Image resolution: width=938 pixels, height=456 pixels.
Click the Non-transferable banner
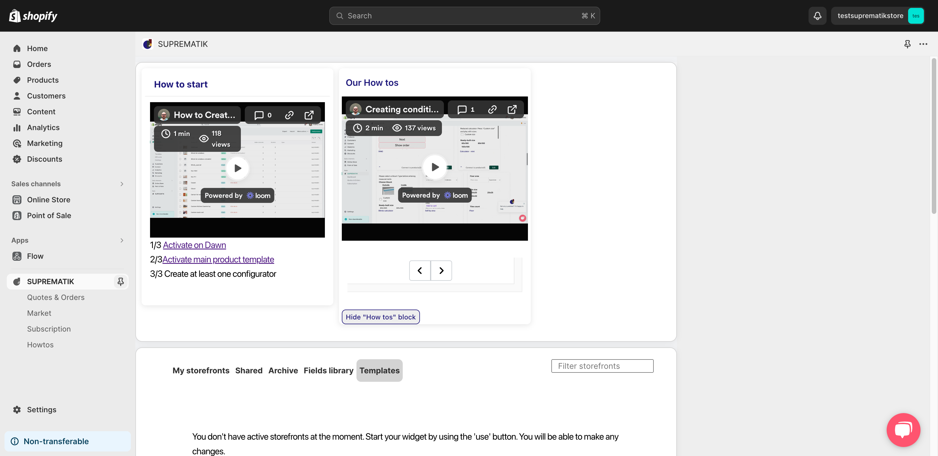pos(68,441)
